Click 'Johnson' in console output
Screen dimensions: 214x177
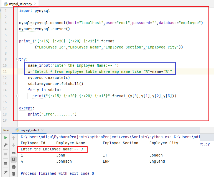click(64, 161)
